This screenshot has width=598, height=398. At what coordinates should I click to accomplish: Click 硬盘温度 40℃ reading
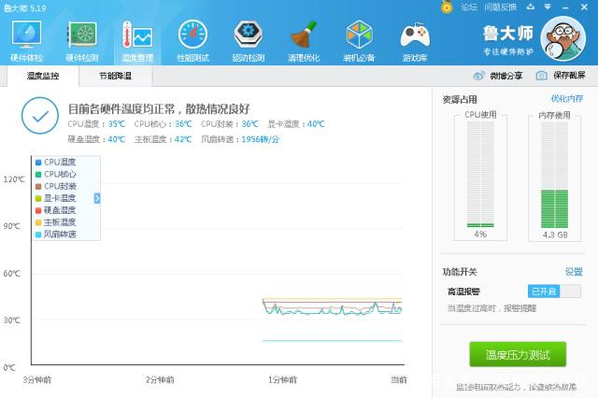tap(96, 139)
